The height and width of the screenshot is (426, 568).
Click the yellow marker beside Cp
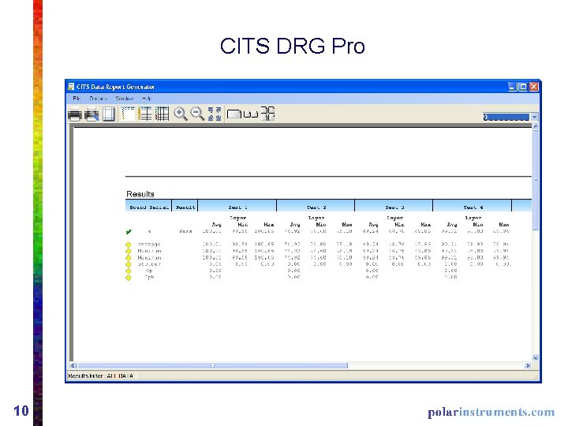pos(129,271)
